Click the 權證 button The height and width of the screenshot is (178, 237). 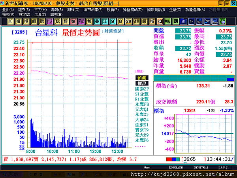[142, 83]
